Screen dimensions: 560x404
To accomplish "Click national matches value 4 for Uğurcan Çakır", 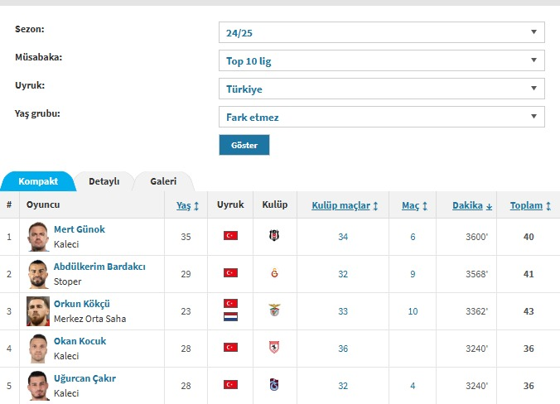I will [x=413, y=386].
